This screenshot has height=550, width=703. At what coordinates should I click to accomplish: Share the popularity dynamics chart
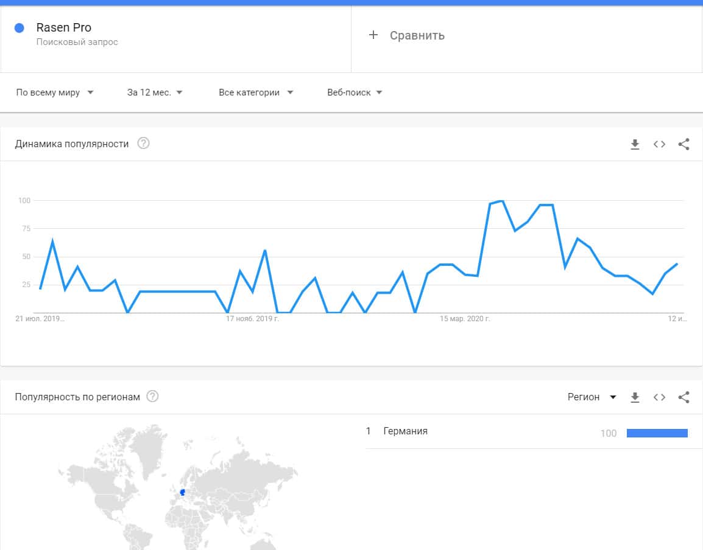click(684, 144)
